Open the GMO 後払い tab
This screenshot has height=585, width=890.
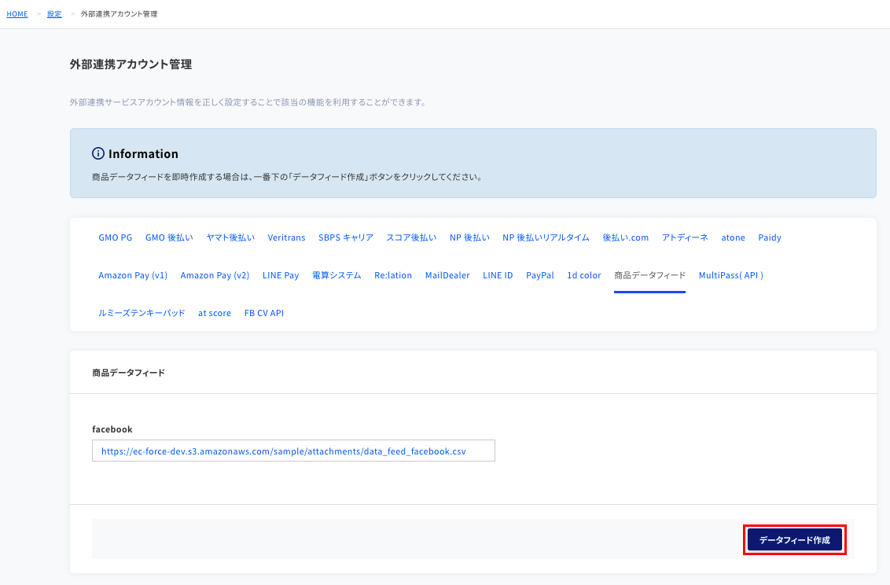(x=169, y=237)
